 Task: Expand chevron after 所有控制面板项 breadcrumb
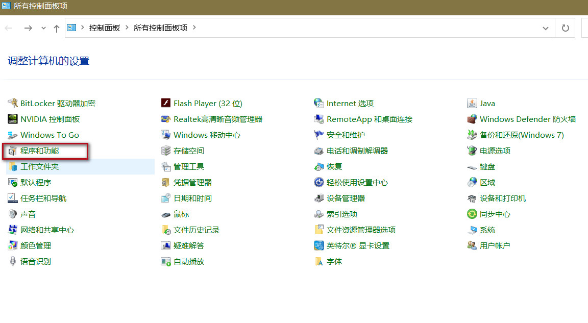pos(194,28)
